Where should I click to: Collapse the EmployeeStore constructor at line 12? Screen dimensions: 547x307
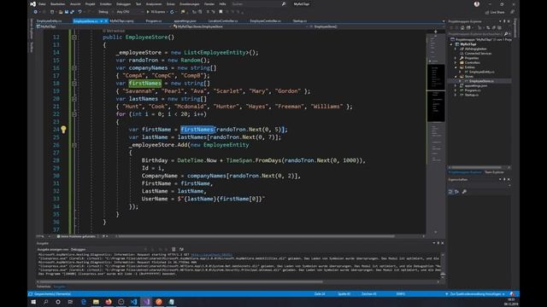point(74,37)
